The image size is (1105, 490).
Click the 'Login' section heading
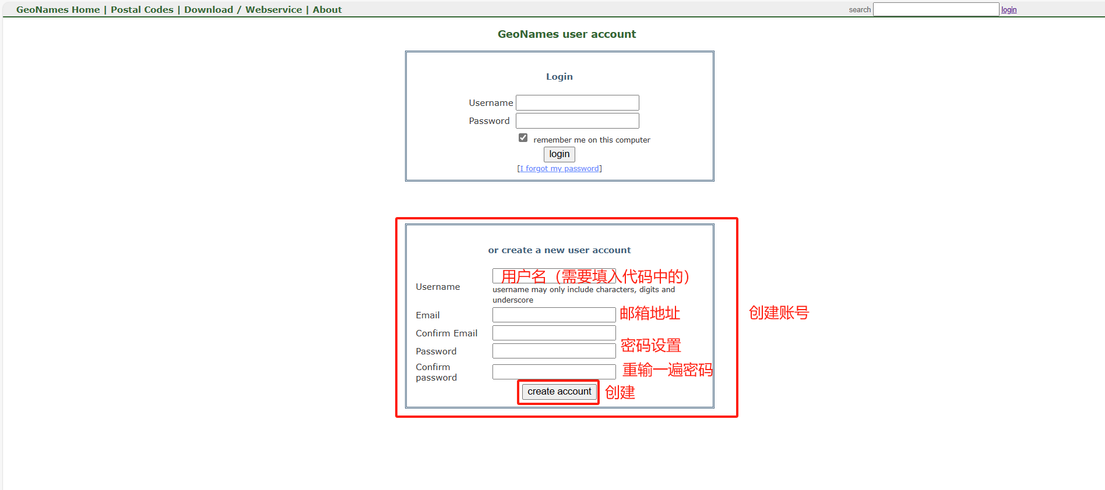tap(559, 77)
